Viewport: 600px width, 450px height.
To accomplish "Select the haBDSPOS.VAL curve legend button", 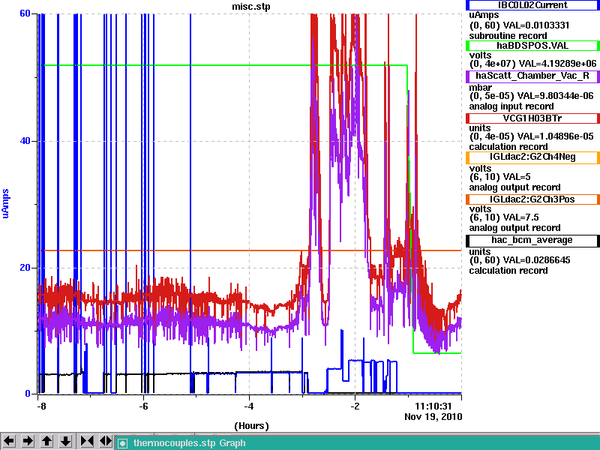I will pyautogui.click(x=532, y=46).
